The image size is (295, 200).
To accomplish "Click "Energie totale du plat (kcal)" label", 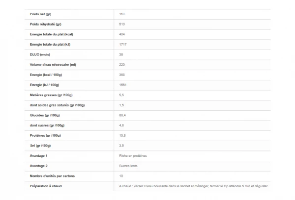I will pos(52,34).
